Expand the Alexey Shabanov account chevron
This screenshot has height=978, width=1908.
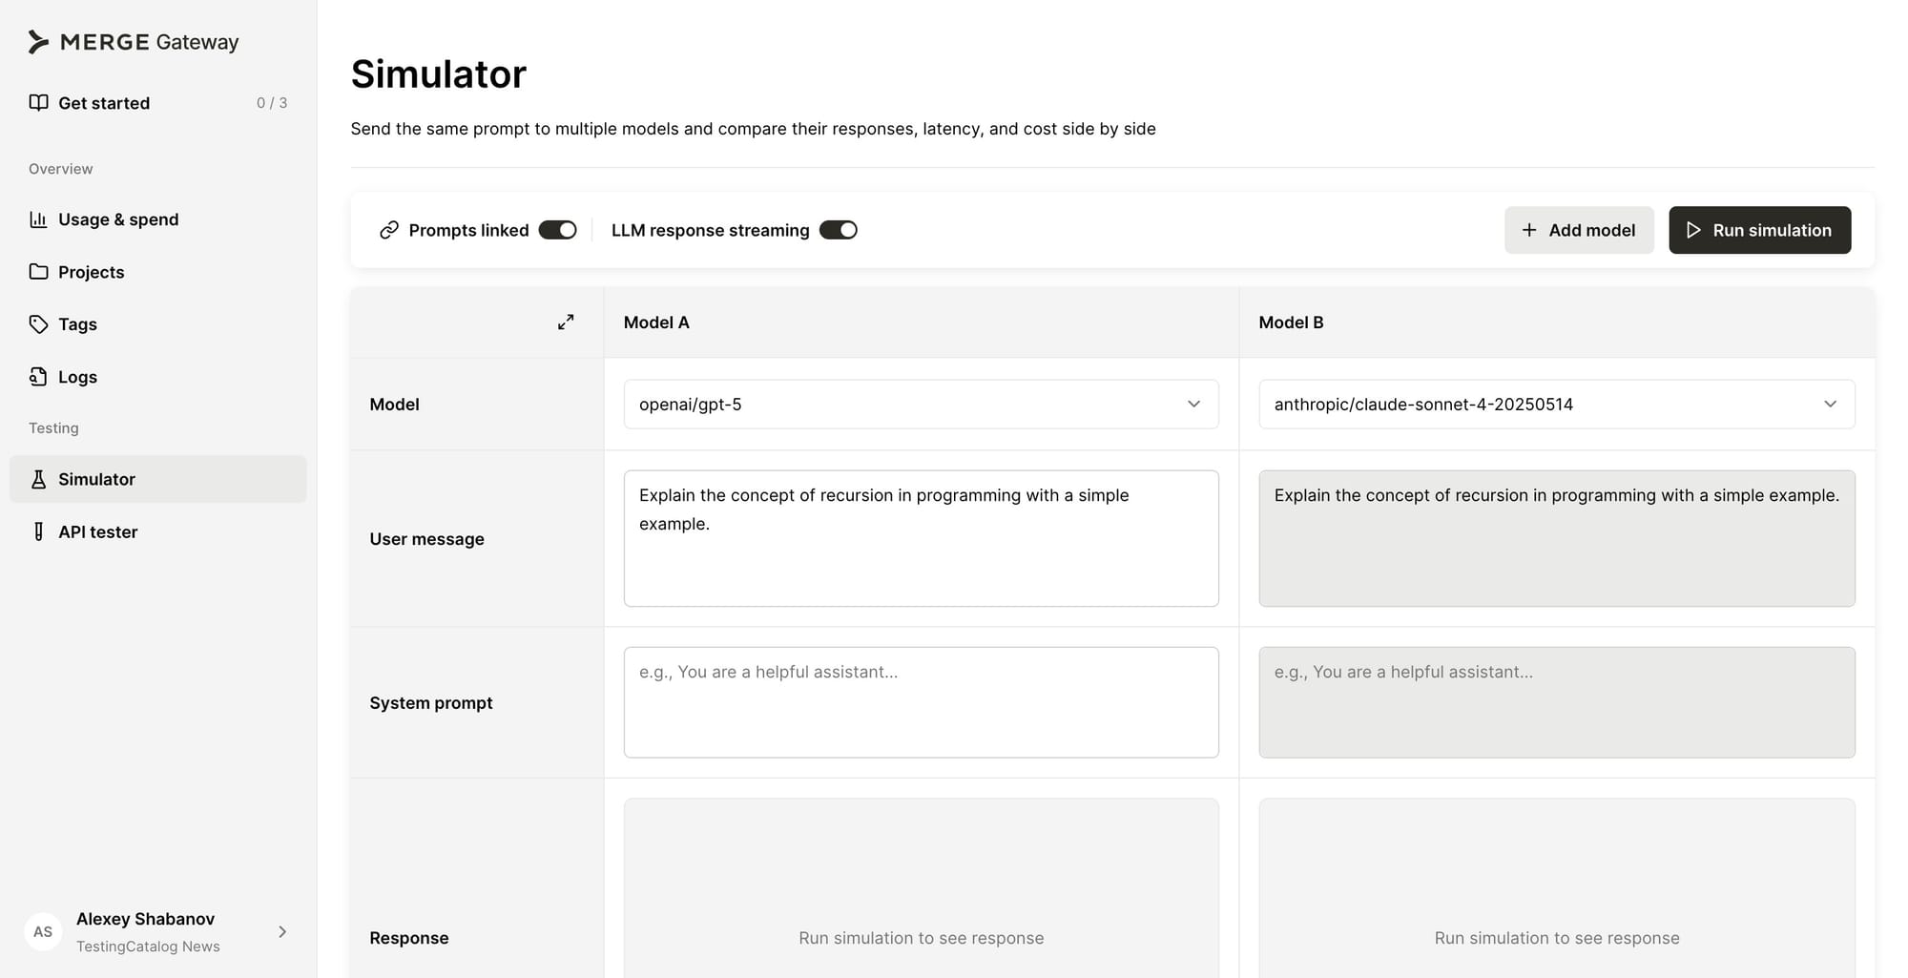pyautogui.click(x=282, y=932)
